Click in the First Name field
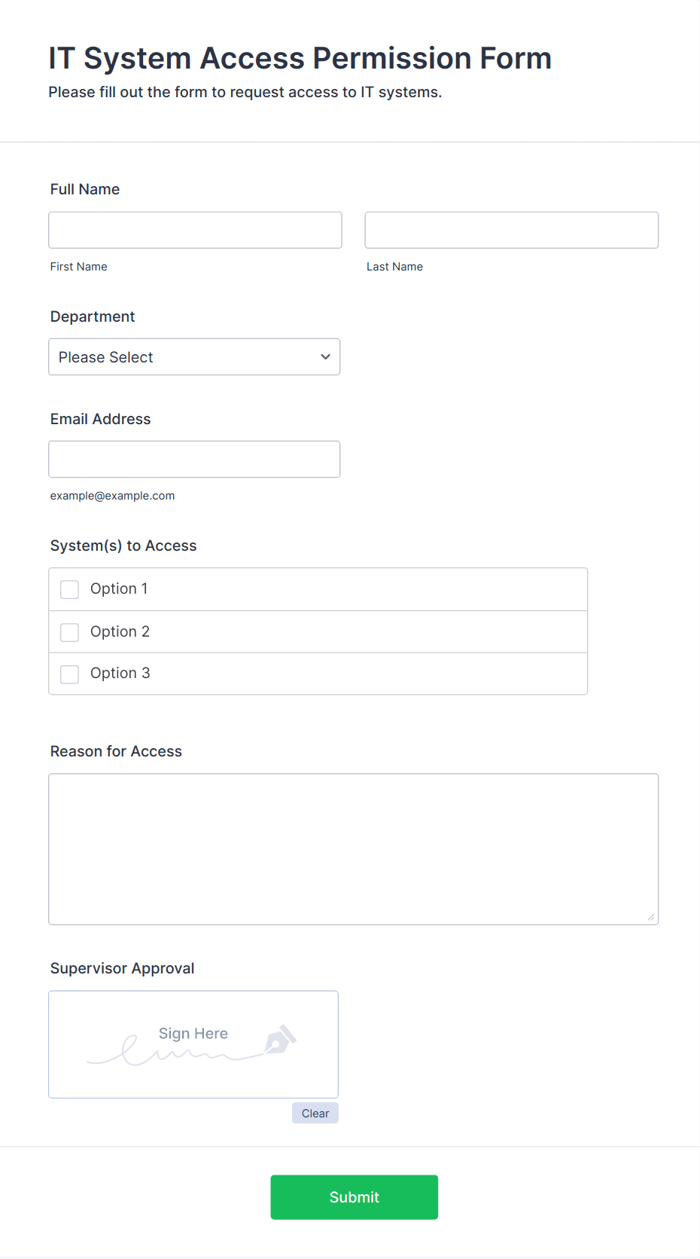 [x=195, y=230]
